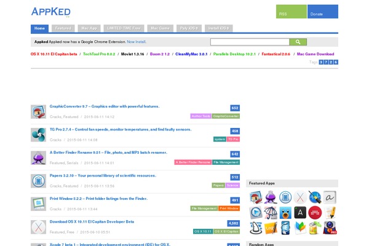The width and height of the screenshot is (369, 246).
Task: Open Papers 3.2.10 post title
Action: pos(103,176)
